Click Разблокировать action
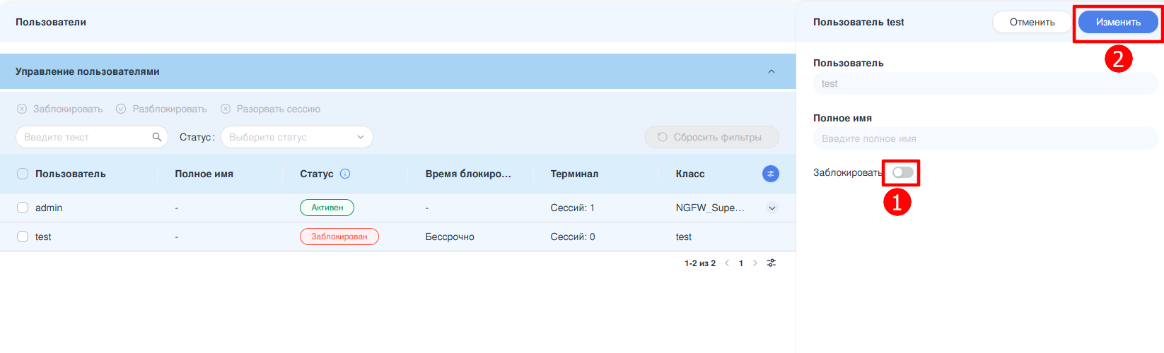Screen dimensions: 1164x353 162,109
